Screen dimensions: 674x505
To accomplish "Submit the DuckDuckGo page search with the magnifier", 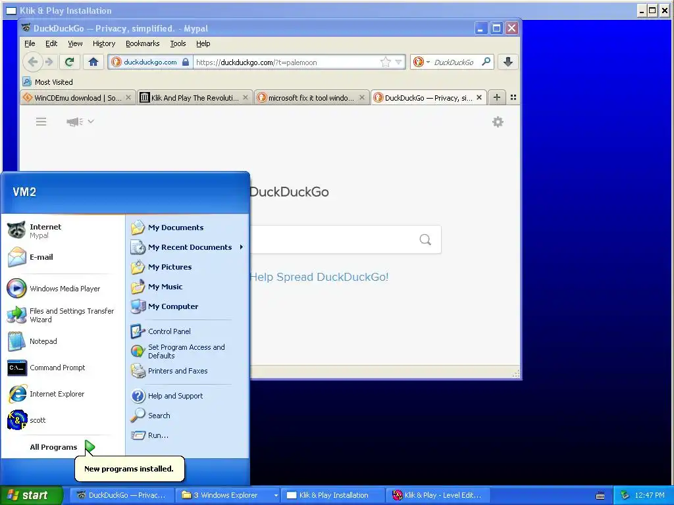I will click(x=425, y=239).
